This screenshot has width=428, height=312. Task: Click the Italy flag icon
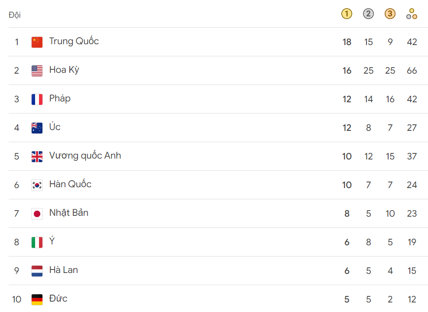[37, 242]
